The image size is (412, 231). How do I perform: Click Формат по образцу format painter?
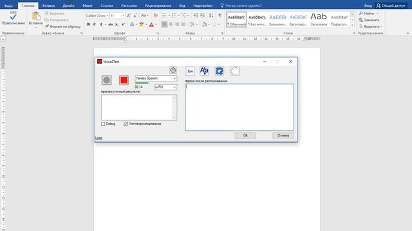[63, 26]
